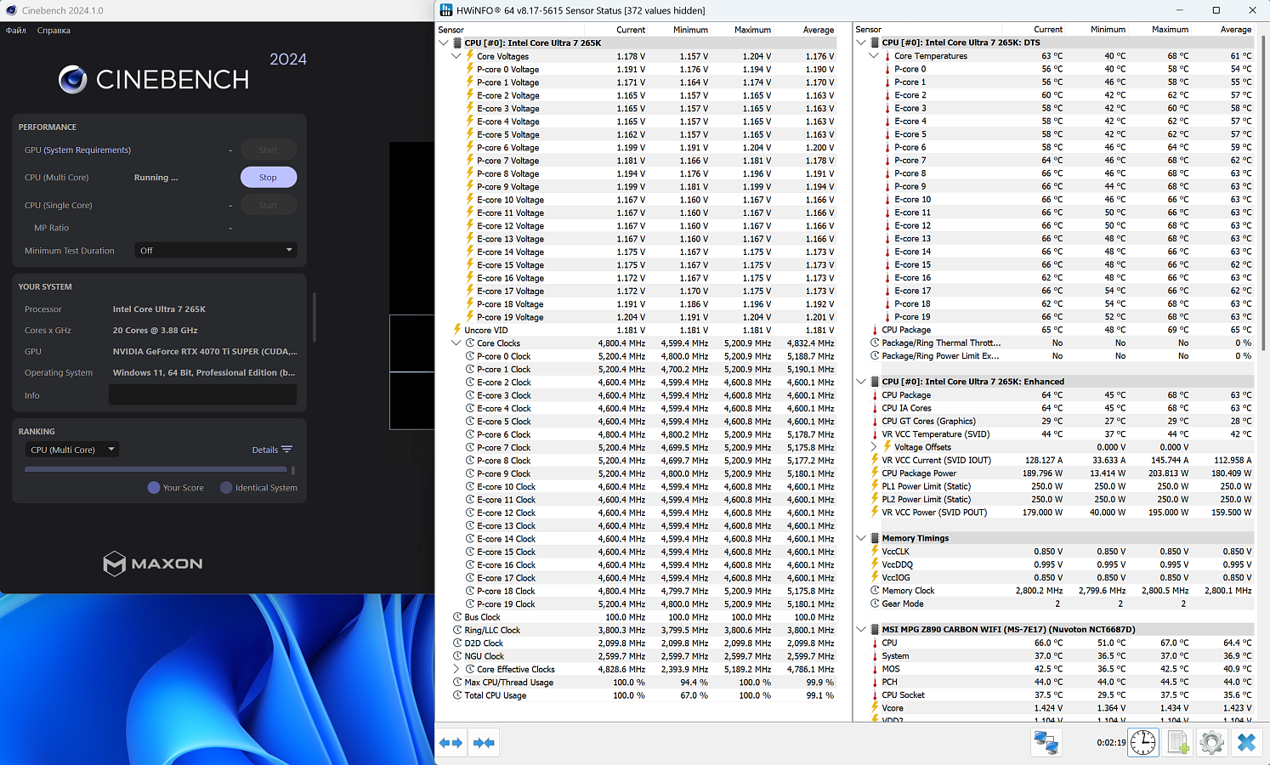The height and width of the screenshot is (765, 1270).
Task: Click the Maximum column header in left pane
Action: coord(752,30)
